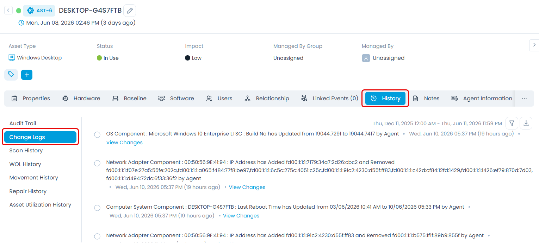The height and width of the screenshot is (247, 539).
Task: Select the History tab
Action: click(x=385, y=99)
